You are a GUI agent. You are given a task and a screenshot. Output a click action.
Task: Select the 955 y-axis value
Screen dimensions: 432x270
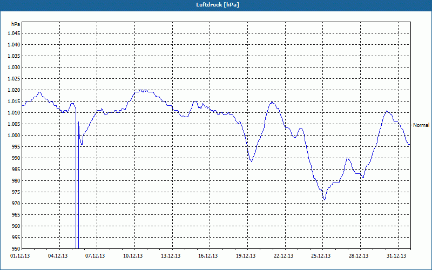[x=17, y=237]
